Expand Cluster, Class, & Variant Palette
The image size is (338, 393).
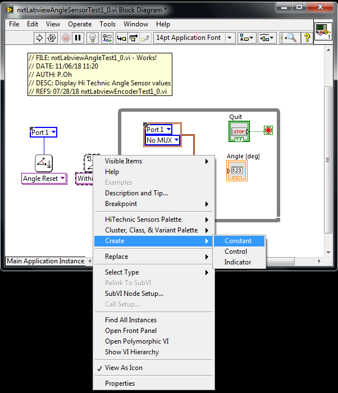click(154, 230)
